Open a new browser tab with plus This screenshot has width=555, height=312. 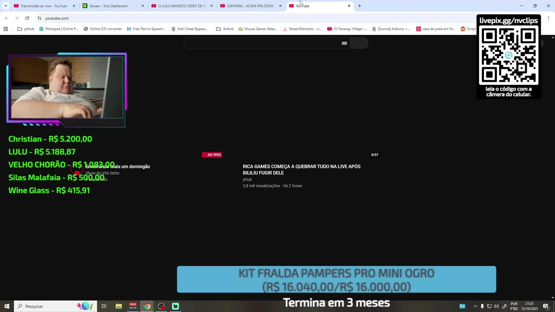359,6
